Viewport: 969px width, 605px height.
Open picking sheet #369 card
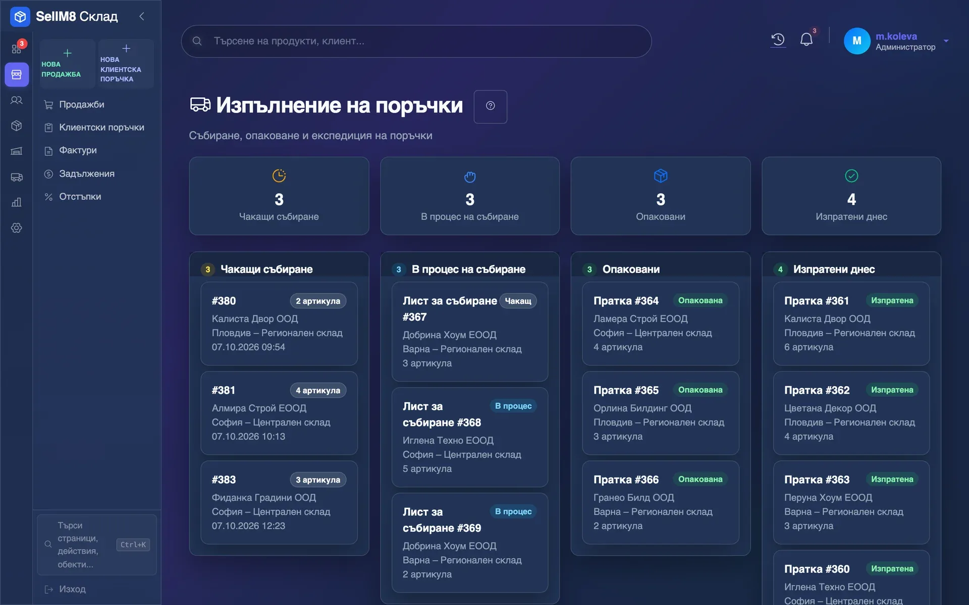[470, 543]
